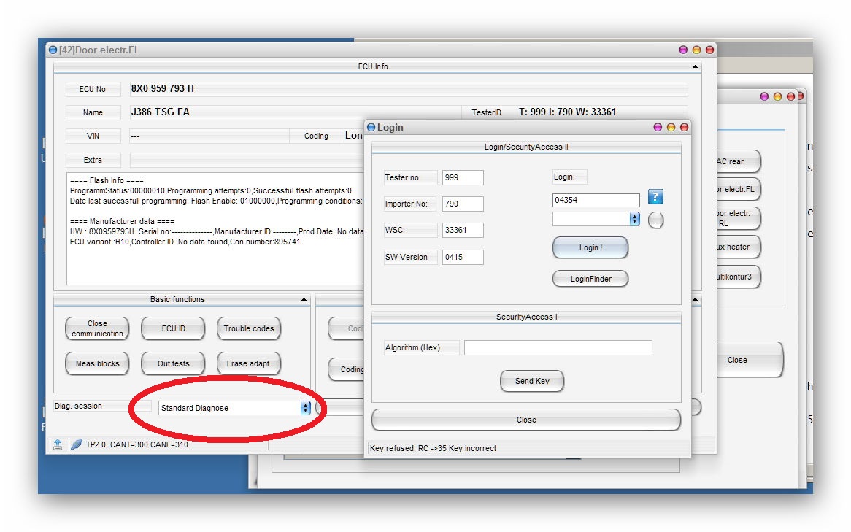
Task: Click TesterID value 'T: 999 I: 790 W: 33361'
Action: (x=567, y=112)
